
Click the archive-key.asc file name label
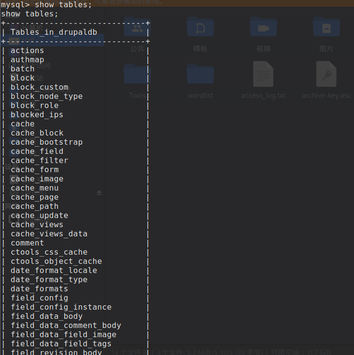327,96
